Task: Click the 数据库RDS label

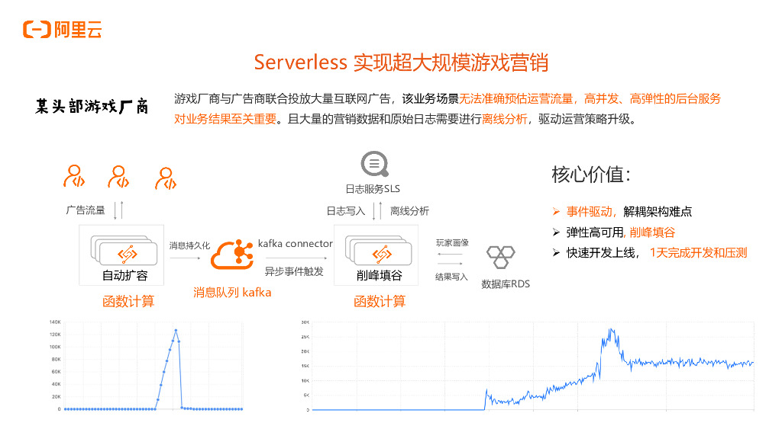Action: point(506,284)
